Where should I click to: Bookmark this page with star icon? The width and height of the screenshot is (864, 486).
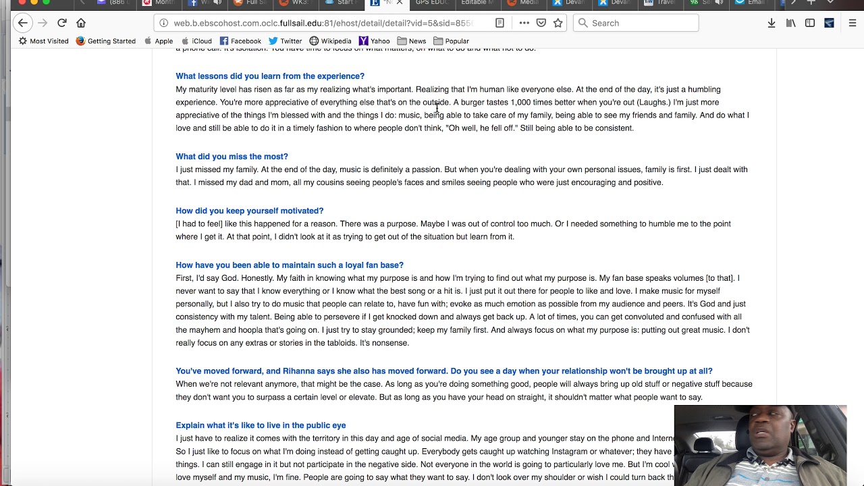558,23
